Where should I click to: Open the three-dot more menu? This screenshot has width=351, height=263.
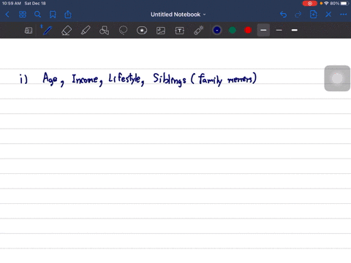(x=343, y=15)
